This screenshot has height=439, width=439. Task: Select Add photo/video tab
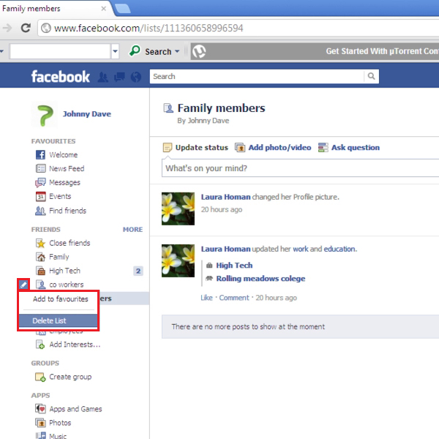coord(273,148)
